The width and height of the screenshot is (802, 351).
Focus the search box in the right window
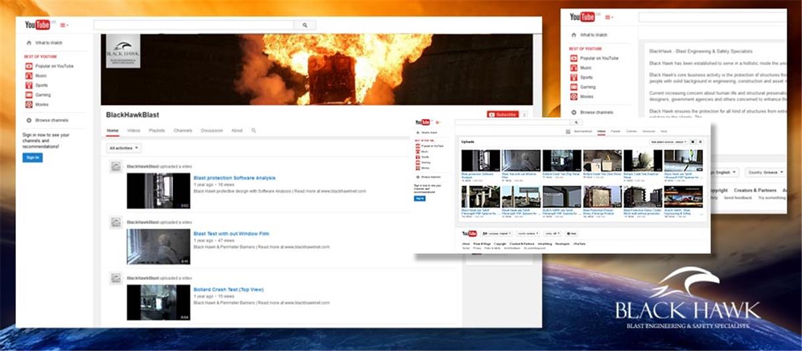[x=712, y=17]
